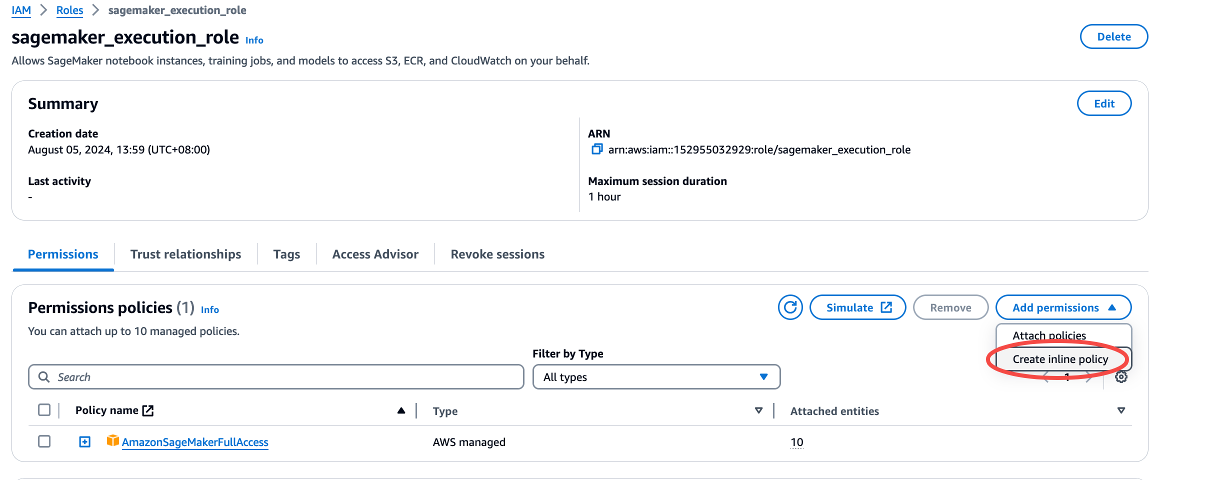Click the creation date value text
The image size is (1219, 480).
(119, 149)
